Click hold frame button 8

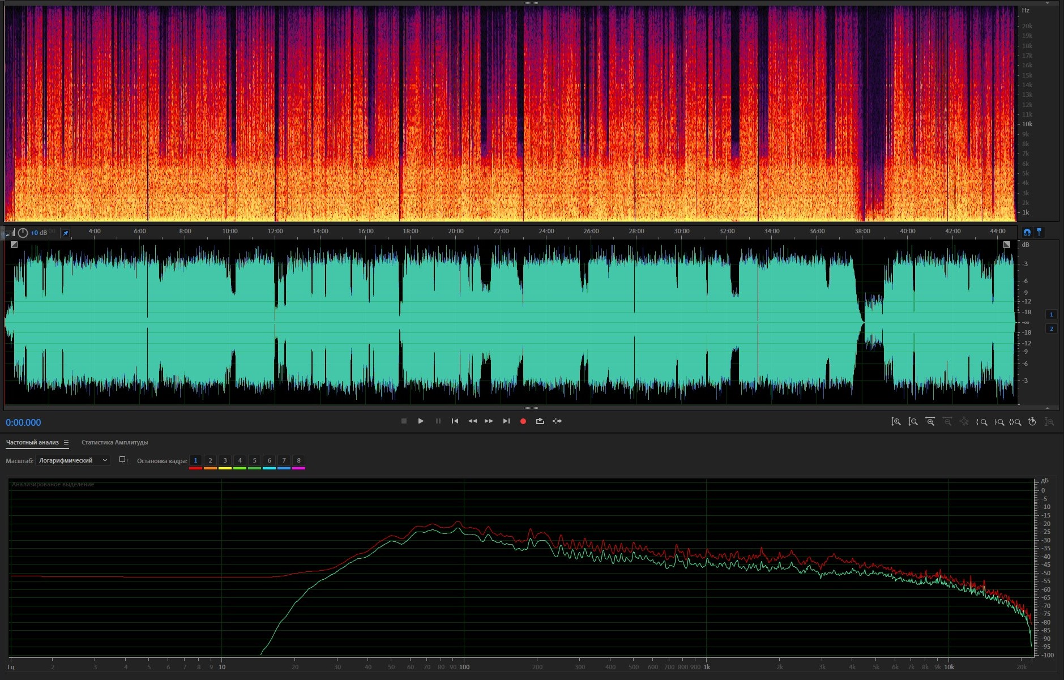coord(298,461)
